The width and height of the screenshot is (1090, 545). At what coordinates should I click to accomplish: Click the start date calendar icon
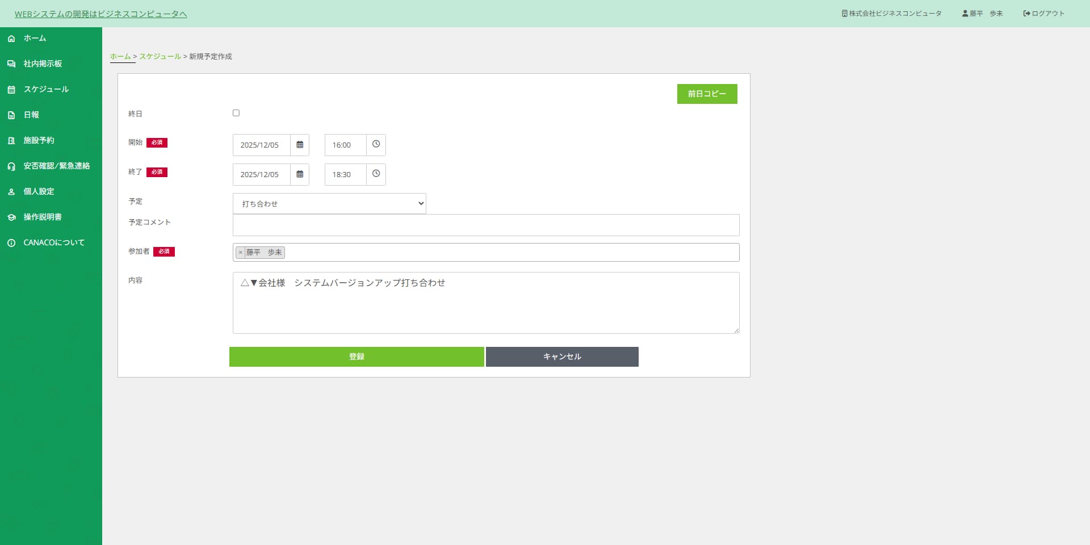point(300,145)
